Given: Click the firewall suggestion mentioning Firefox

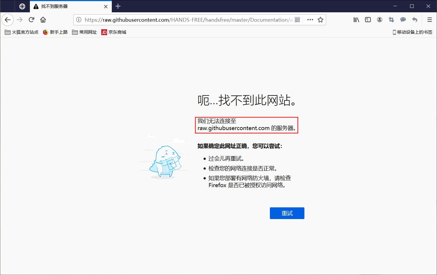Looking at the screenshot, I should pyautogui.click(x=250, y=182).
